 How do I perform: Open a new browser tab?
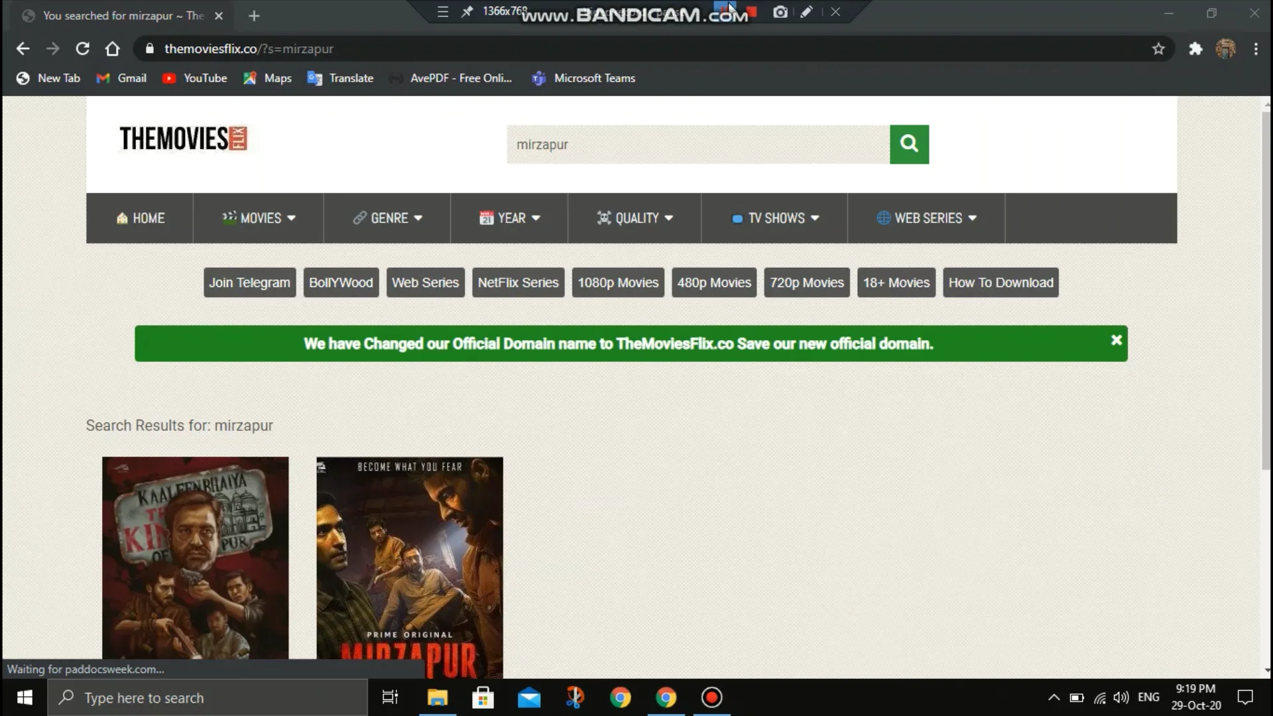click(x=254, y=16)
